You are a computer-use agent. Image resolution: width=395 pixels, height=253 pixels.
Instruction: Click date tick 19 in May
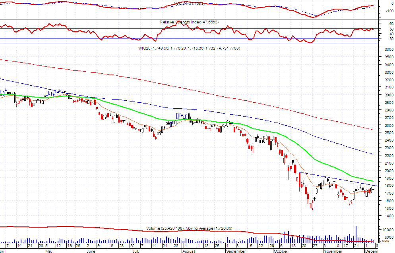click(69, 246)
